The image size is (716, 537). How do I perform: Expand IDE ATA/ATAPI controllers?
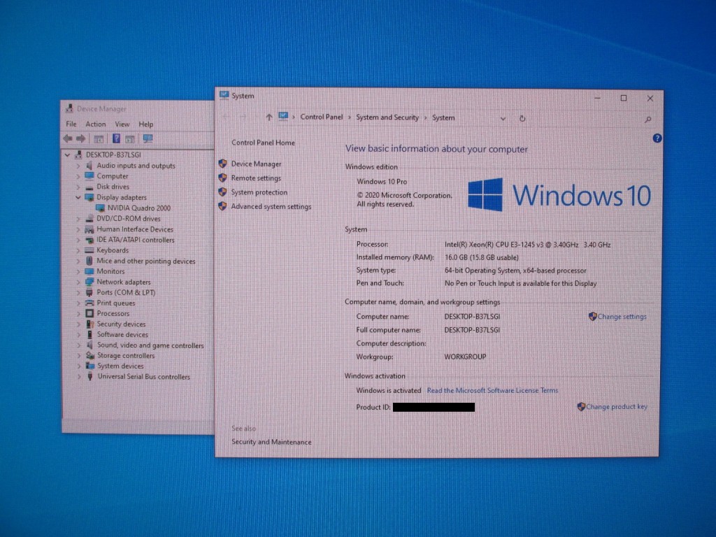[78, 240]
